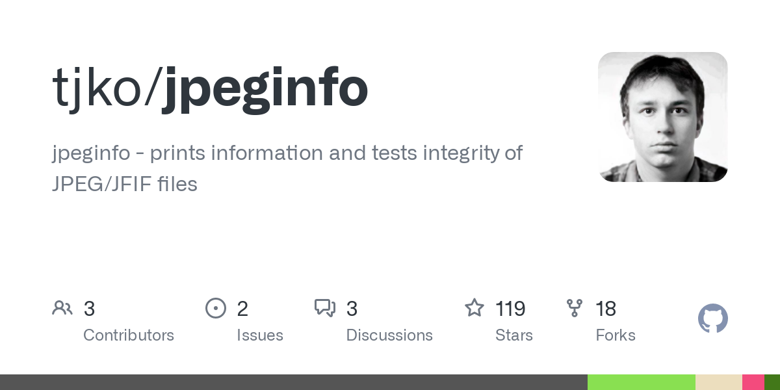Click the user avatar photo
Image resolution: width=780 pixels, height=390 pixels.
(662, 117)
